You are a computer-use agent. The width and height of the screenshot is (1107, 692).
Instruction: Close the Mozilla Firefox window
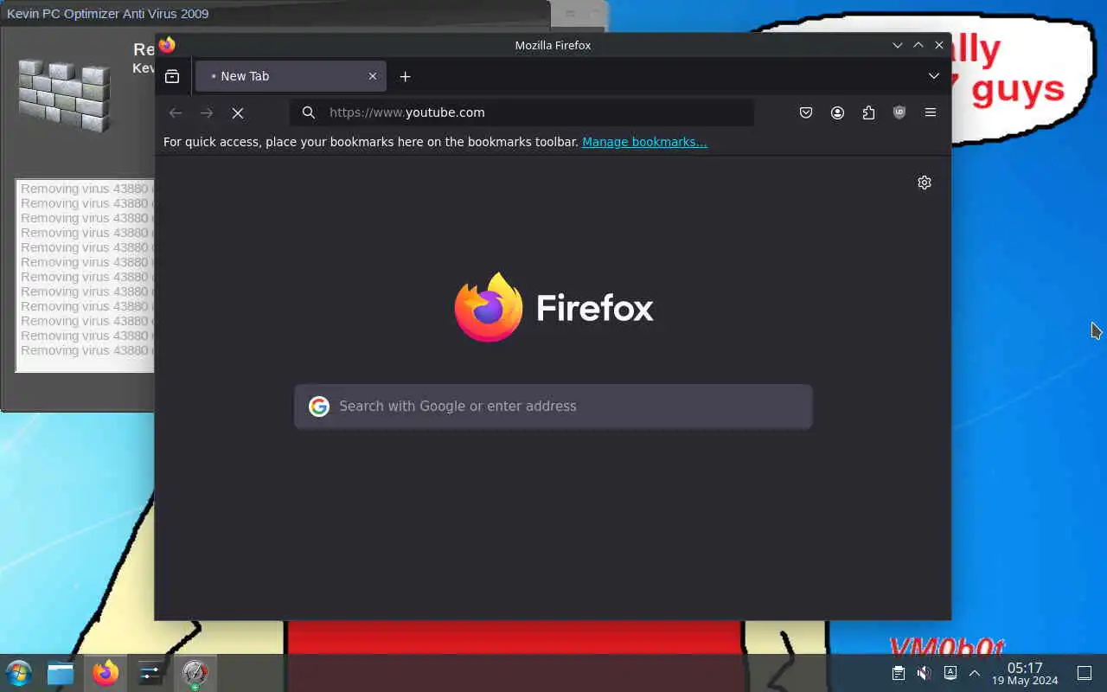(x=939, y=45)
